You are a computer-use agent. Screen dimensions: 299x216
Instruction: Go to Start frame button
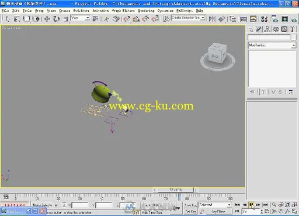tap(237, 205)
